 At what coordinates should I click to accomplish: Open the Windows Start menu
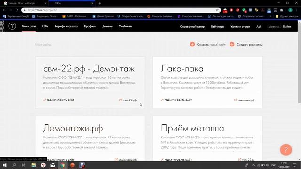[4, 165]
